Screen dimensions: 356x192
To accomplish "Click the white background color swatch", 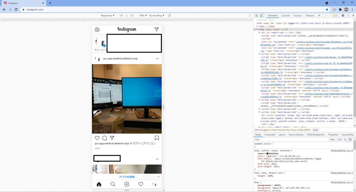I will pos(273,185).
